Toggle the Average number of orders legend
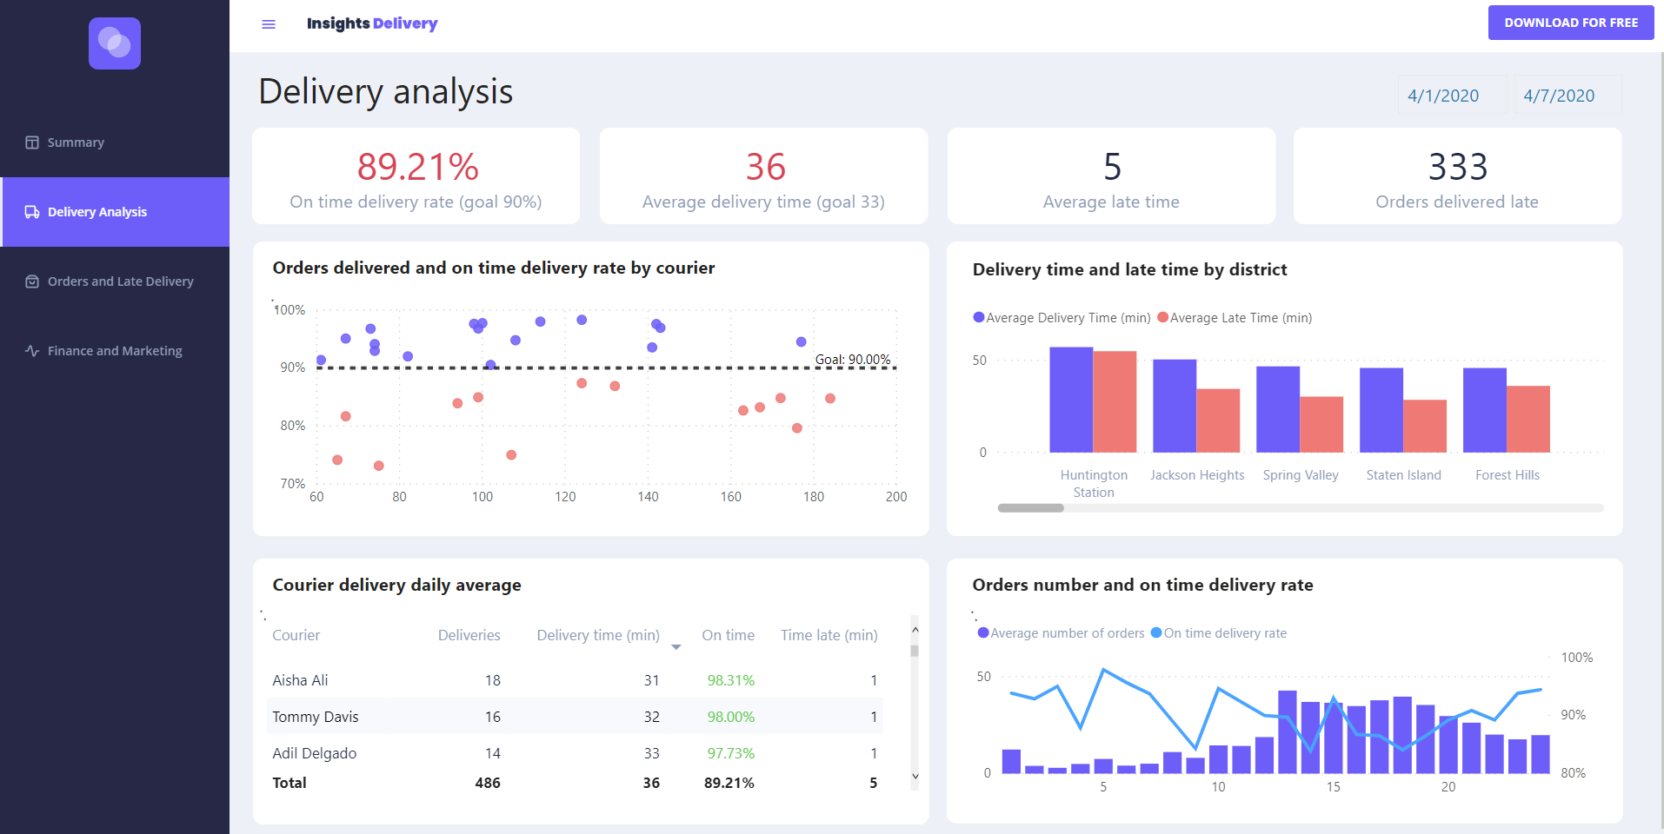Viewport: 1664px width, 834px height. pos(1061,633)
